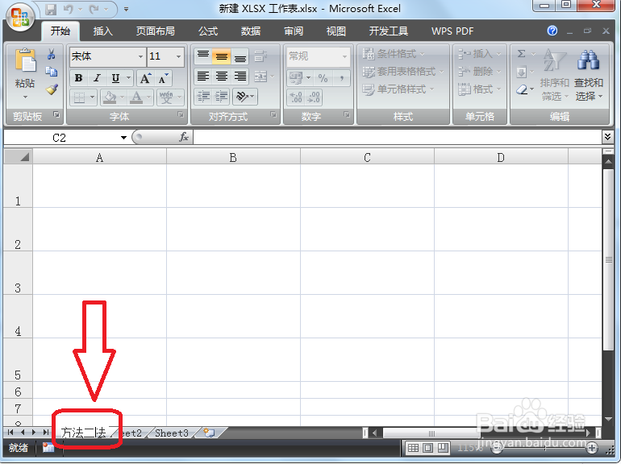Open the borders dropdown arrow
Screen dimensions: 621x464
[92, 97]
